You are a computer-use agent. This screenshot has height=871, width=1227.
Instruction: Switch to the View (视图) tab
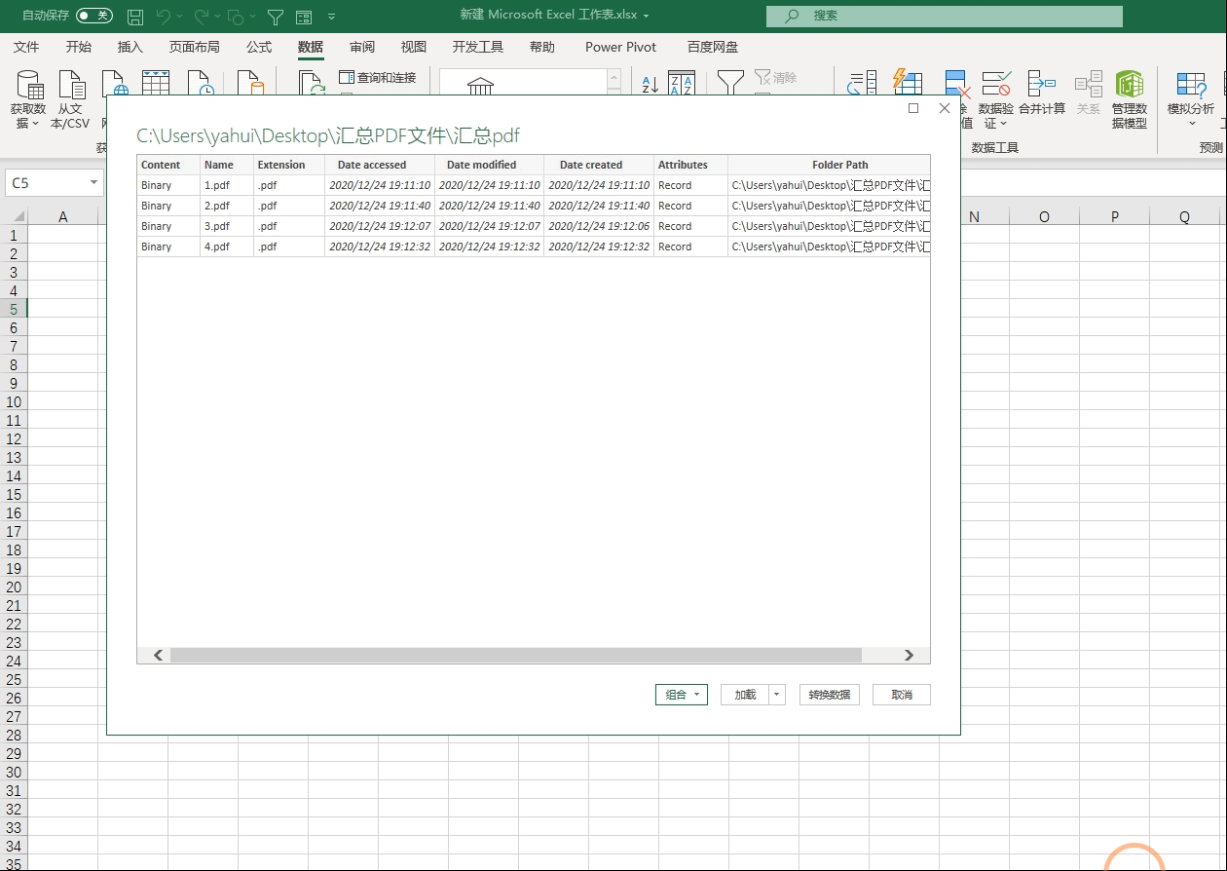(414, 47)
